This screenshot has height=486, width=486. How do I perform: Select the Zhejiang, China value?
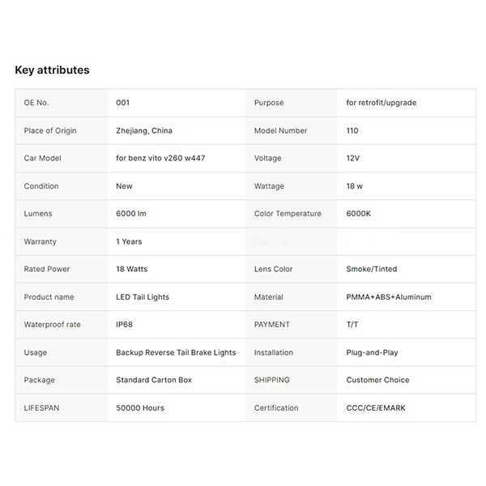[x=144, y=130]
